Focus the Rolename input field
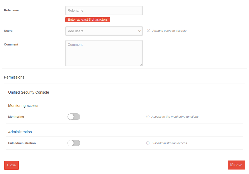This screenshot has width=249, height=174. point(104,11)
